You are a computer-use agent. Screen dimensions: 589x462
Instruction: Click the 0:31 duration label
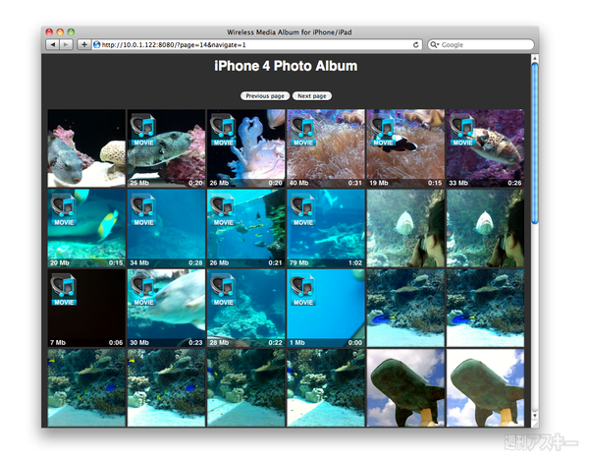[x=355, y=183]
